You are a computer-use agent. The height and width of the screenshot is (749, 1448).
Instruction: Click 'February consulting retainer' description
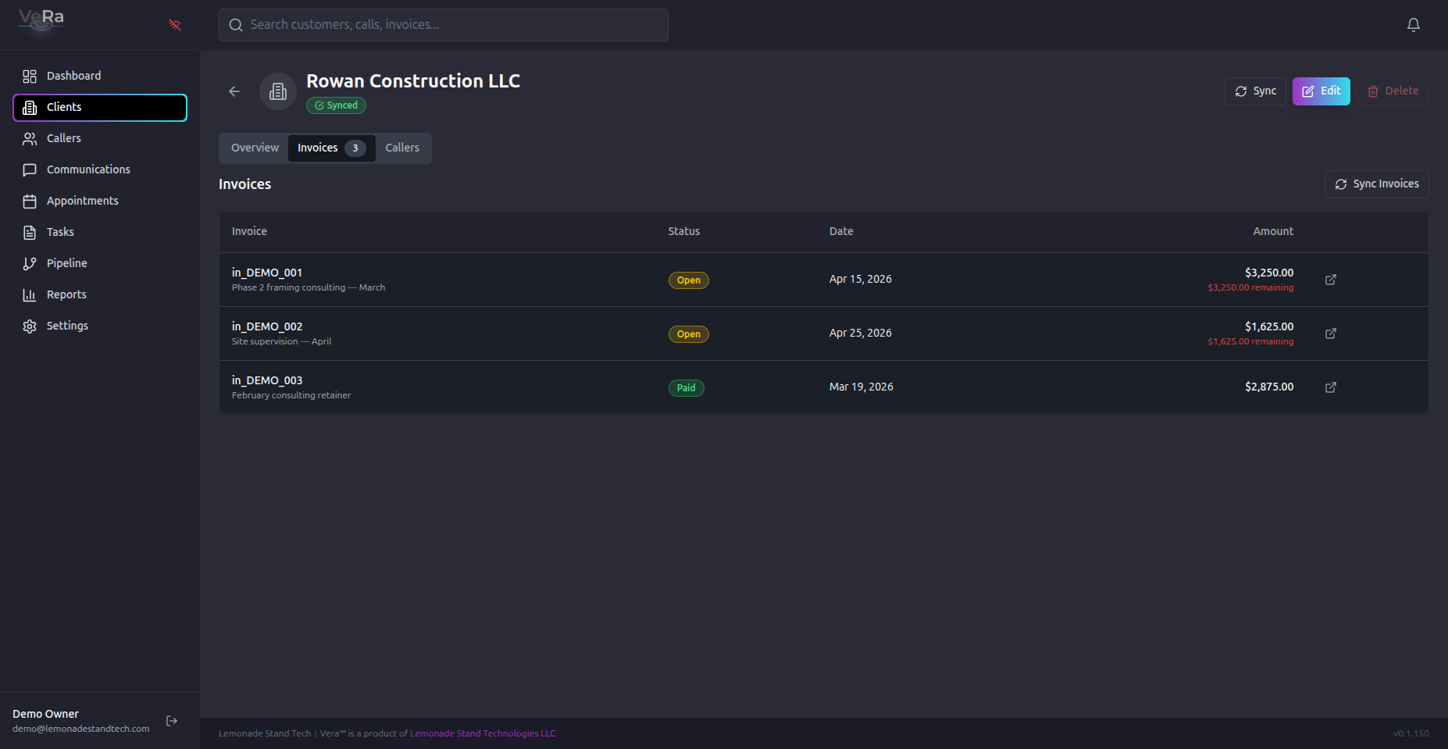(x=291, y=396)
